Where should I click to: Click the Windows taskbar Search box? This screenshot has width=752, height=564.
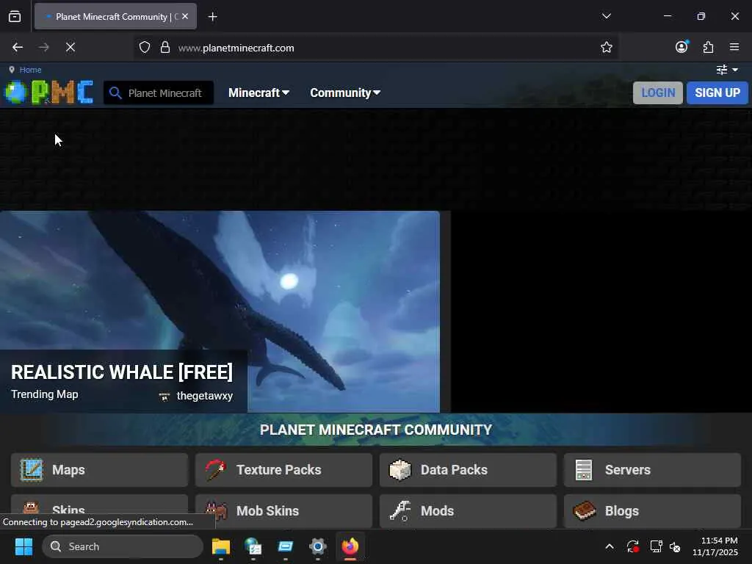tap(123, 546)
